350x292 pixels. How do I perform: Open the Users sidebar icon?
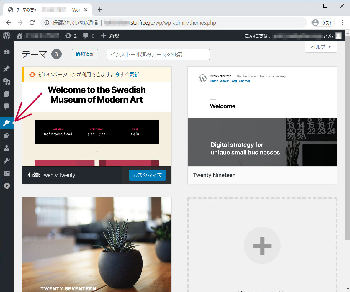[x=7, y=148]
